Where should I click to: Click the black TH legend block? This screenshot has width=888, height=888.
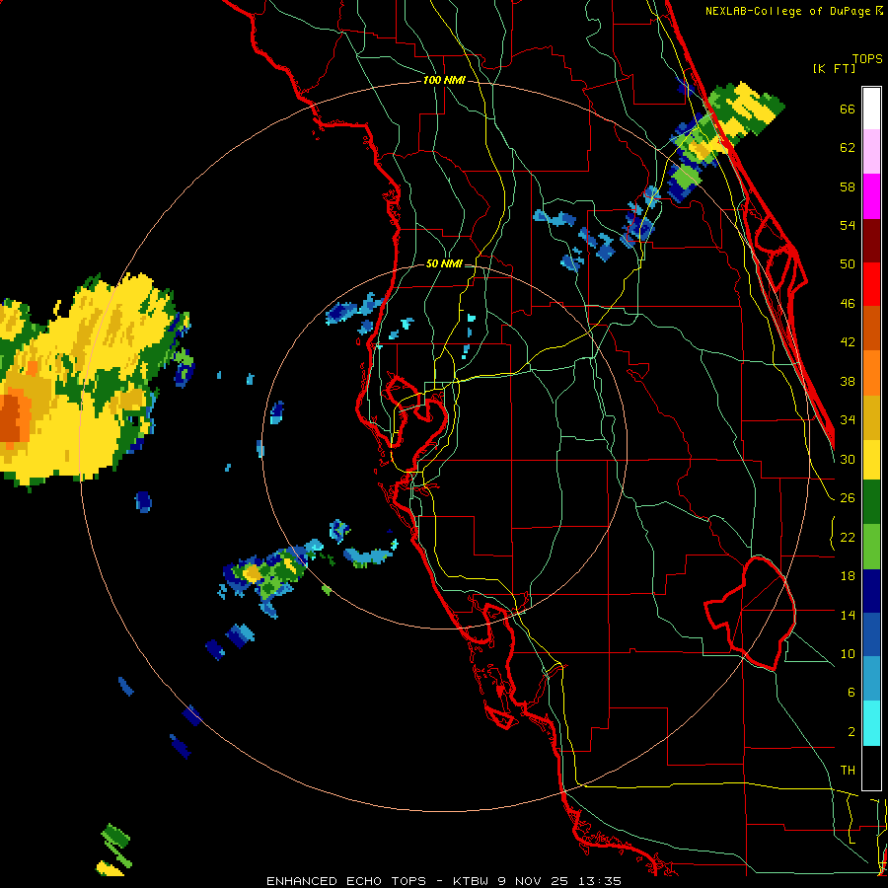pos(871,768)
